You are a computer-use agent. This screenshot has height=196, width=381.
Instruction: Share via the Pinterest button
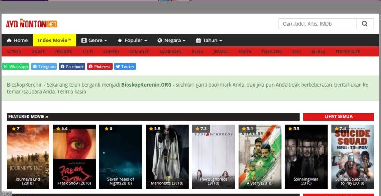[x=100, y=67]
